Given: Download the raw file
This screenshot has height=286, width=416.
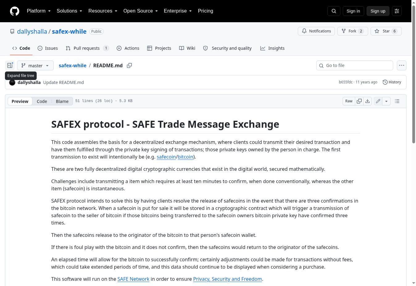Looking at the screenshot, I should [368, 101].
